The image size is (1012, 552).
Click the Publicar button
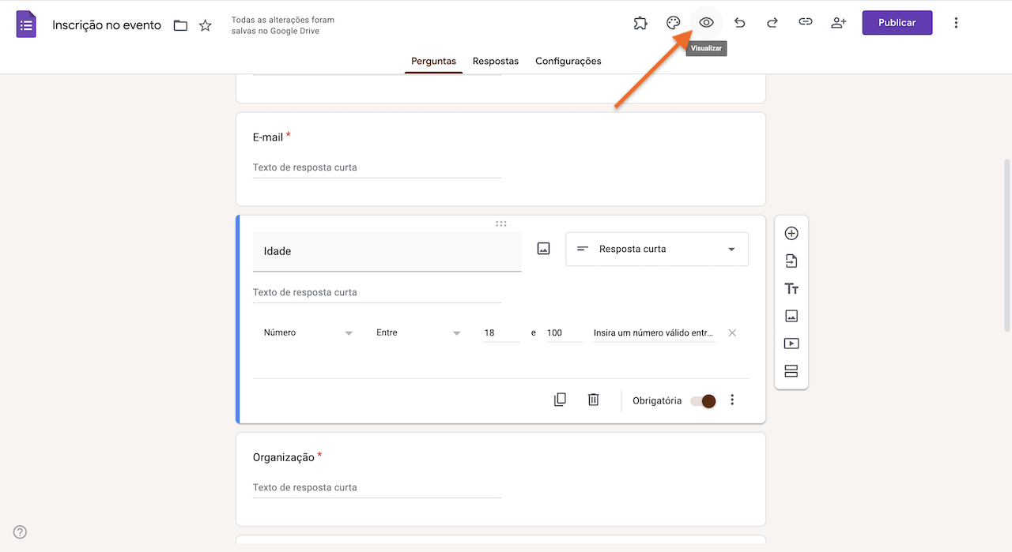(x=897, y=22)
